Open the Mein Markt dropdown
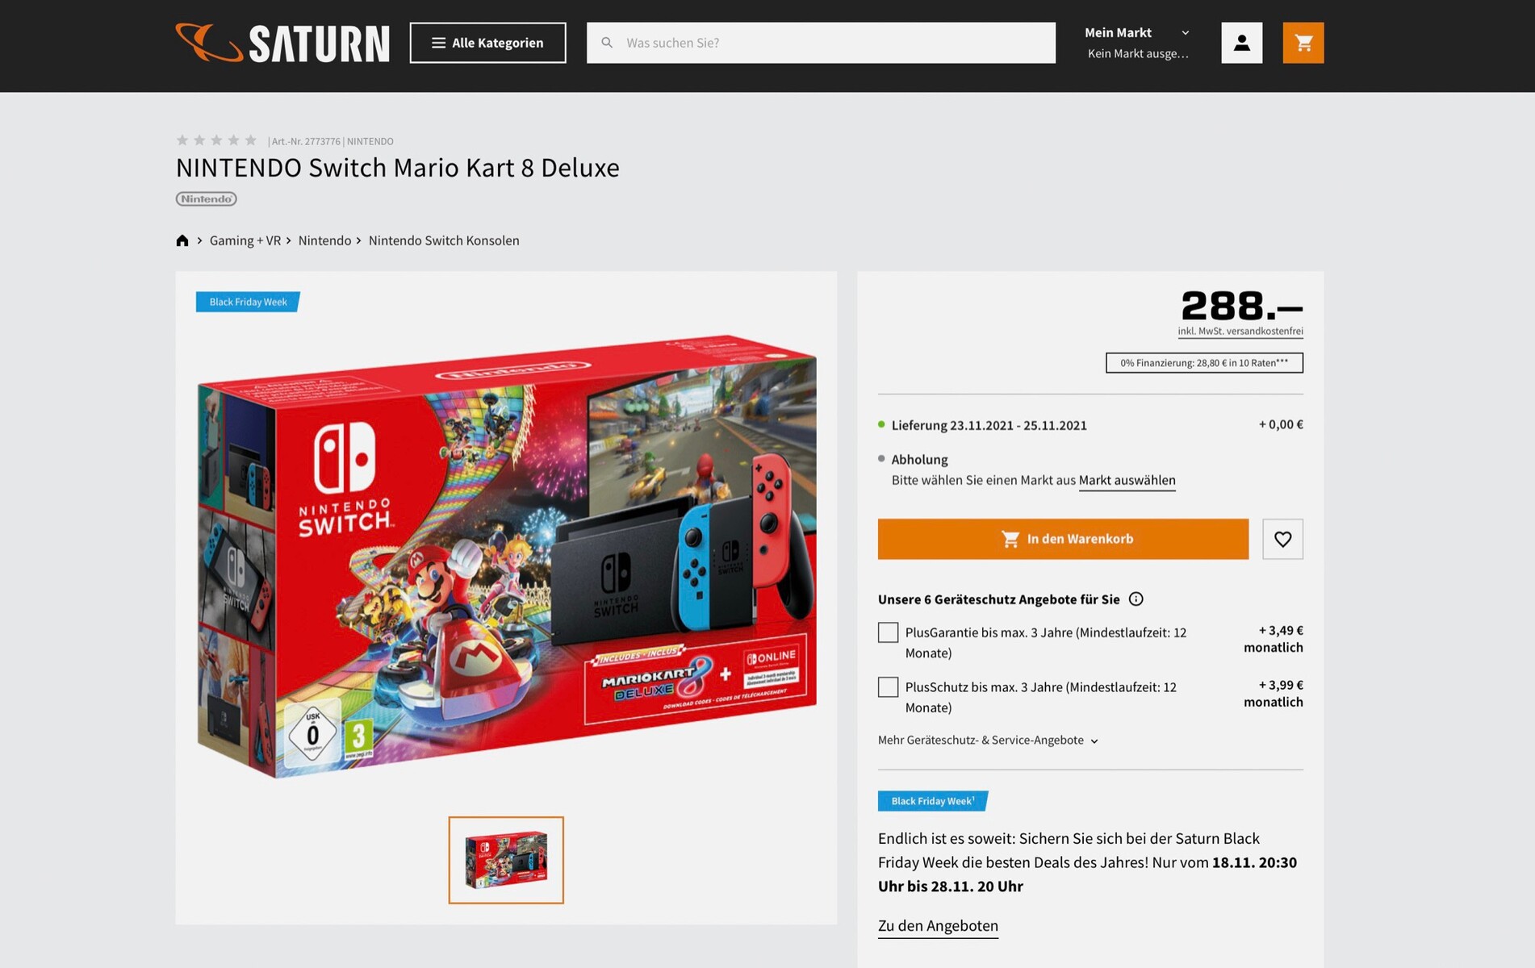This screenshot has width=1535, height=968. pos(1137,43)
